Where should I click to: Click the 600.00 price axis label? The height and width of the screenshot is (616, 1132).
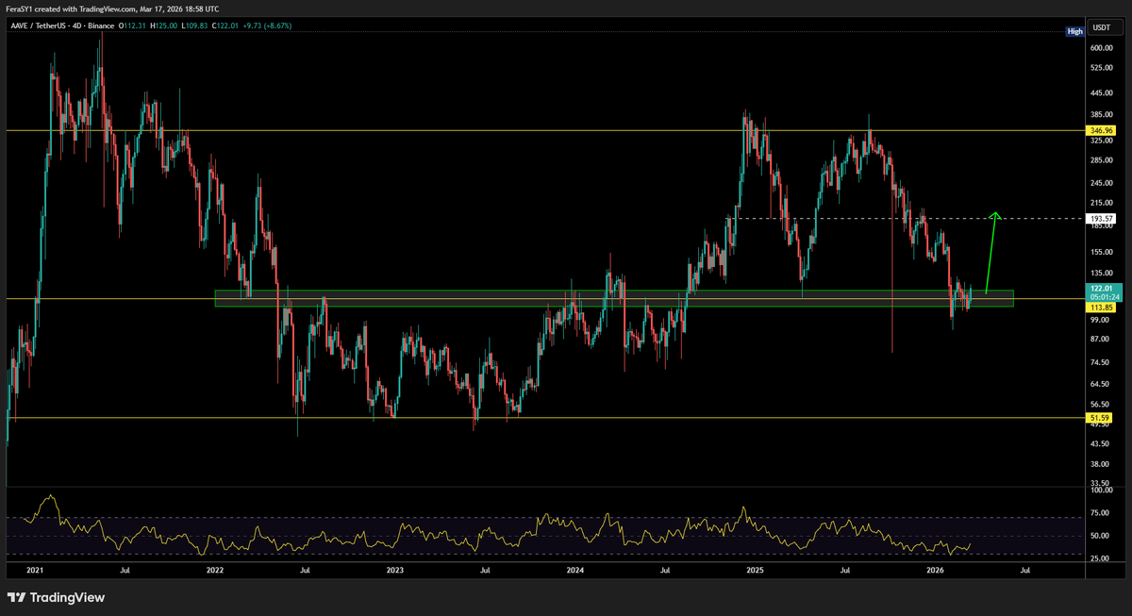pyautogui.click(x=1100, y=47)
